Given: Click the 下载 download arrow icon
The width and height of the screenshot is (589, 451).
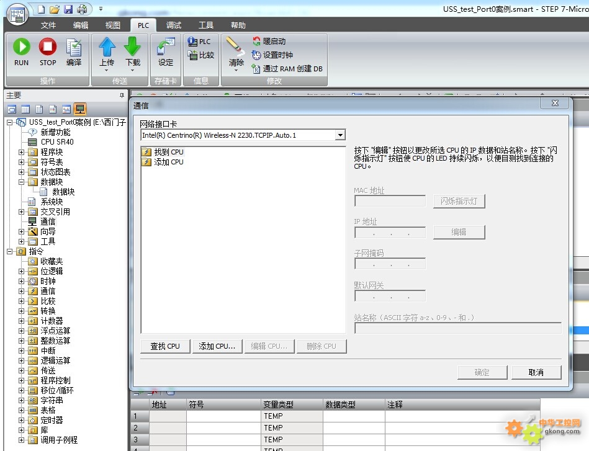Looking at the screenshot, I should coord(132,47).
